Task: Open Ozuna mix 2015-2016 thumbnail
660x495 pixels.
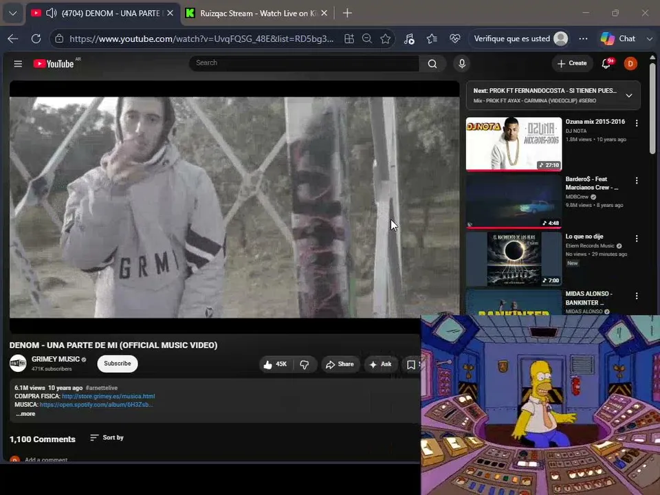Action: click(x=514, y=144)
